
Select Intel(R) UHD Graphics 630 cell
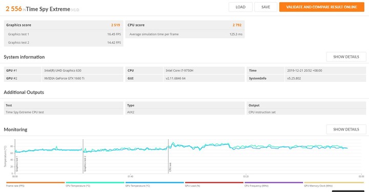tap(83, 71)
